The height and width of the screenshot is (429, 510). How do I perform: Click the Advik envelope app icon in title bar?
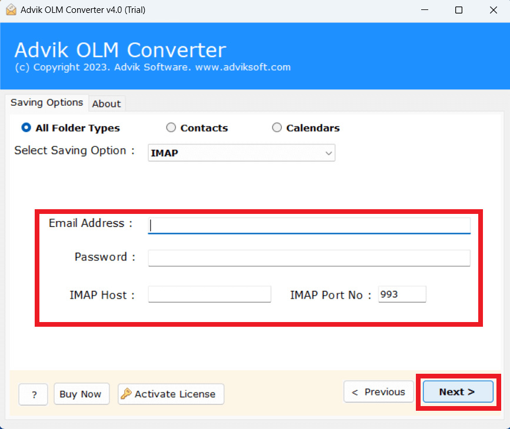pyautogui.click(x=11, y=10)
